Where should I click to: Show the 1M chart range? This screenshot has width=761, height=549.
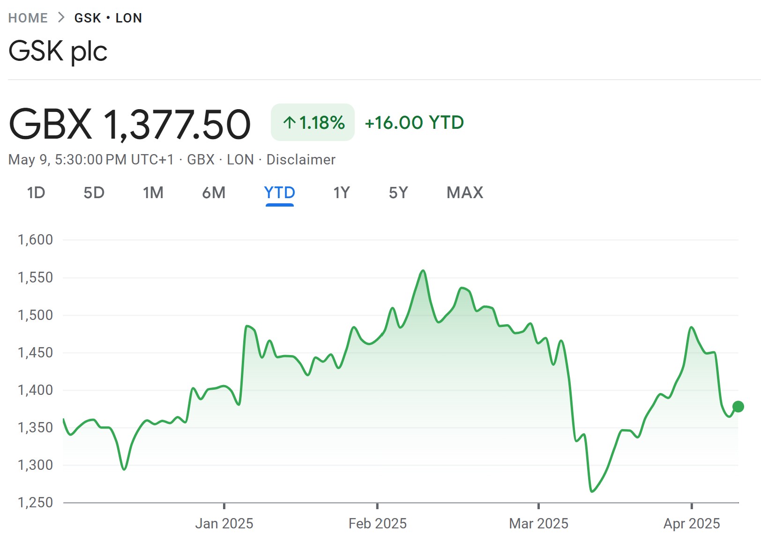click(153, 193)
